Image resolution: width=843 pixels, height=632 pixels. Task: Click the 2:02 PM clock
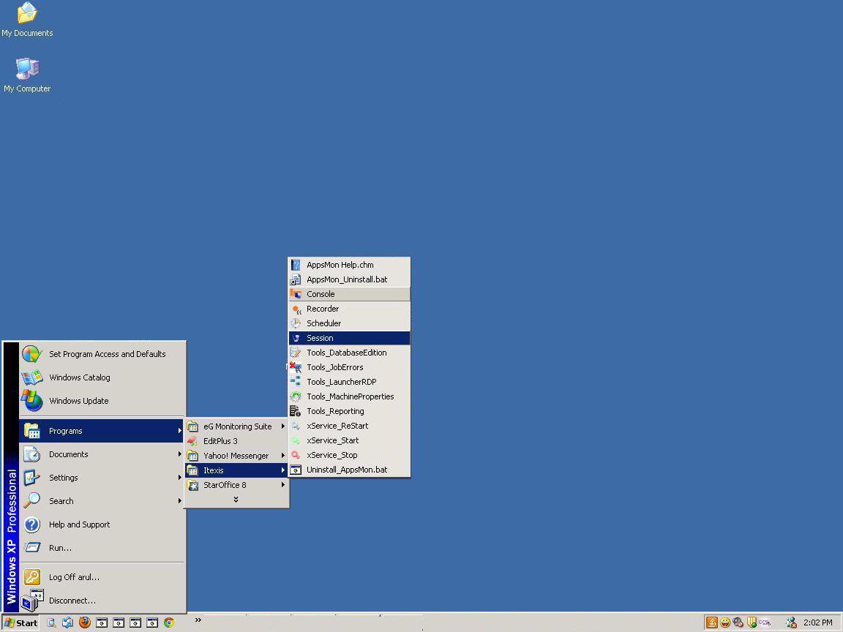(817, 623)
